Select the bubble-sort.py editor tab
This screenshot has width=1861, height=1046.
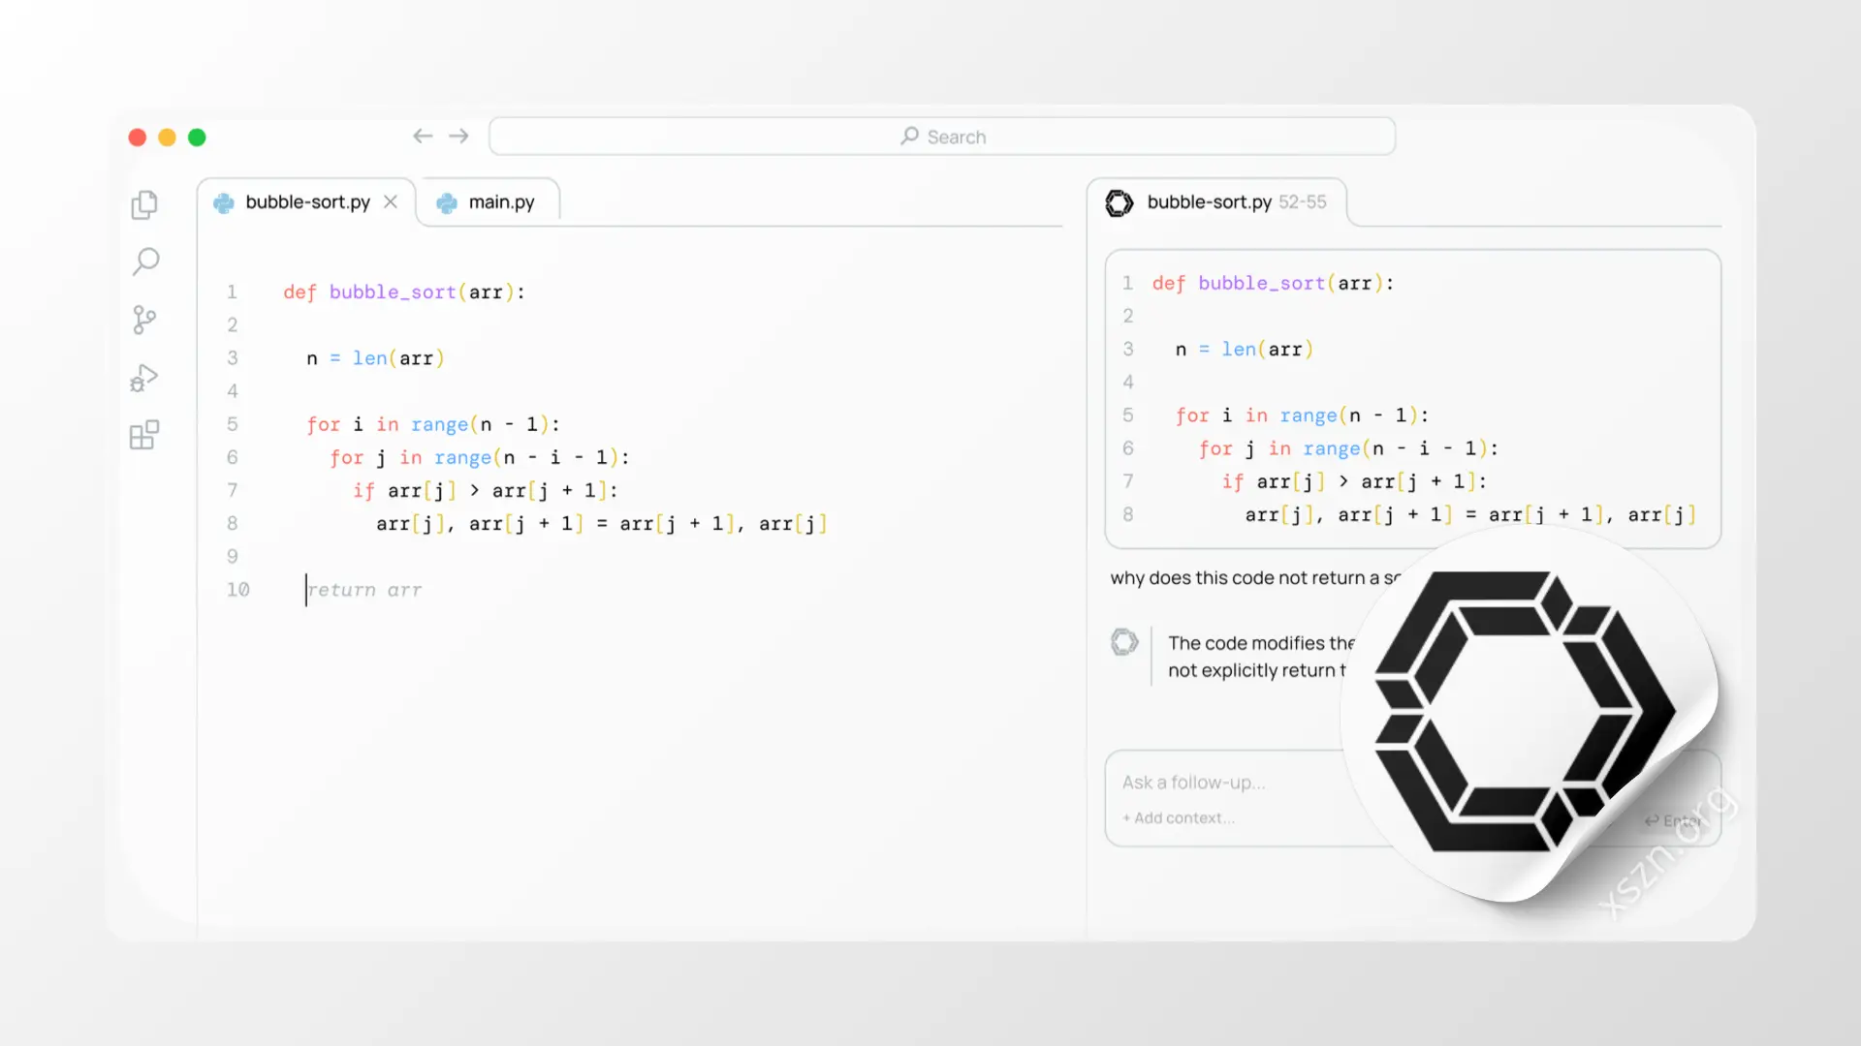coord(306,202)
